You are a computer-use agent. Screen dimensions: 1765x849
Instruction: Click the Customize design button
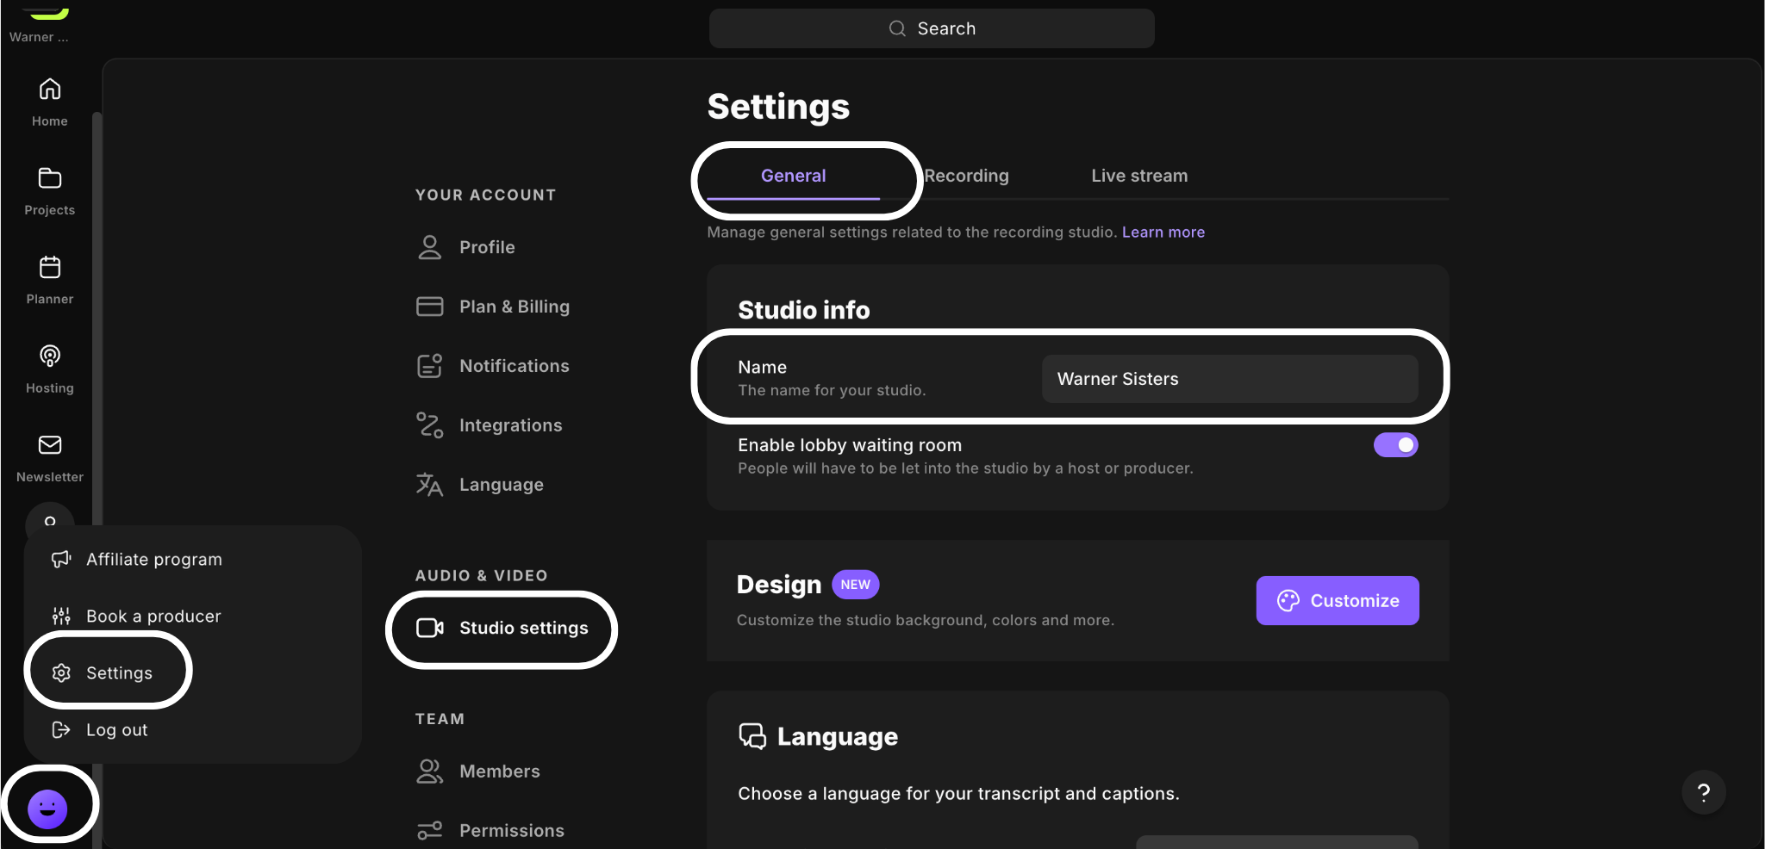pyautogui.click(x=1338, y=601)
